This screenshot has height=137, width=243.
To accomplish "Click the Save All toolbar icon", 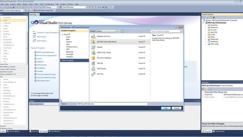I will [x=13, y=7].
